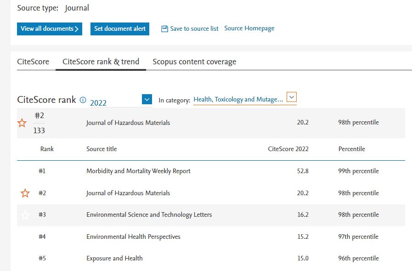Click the Percentile column header

[351, 149]
